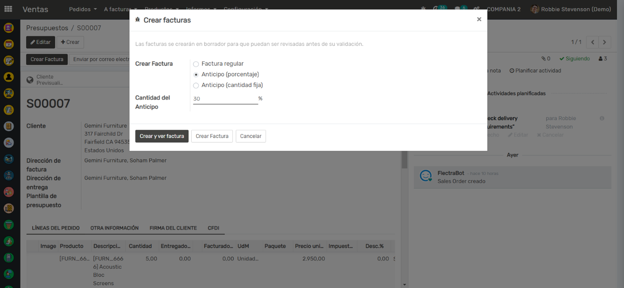Go to the next record arrow
Viewport: 624px width, 288px height.
click(x=604, y=42)
